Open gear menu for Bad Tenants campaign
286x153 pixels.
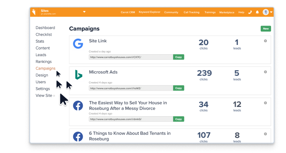(x=266, y=134)
